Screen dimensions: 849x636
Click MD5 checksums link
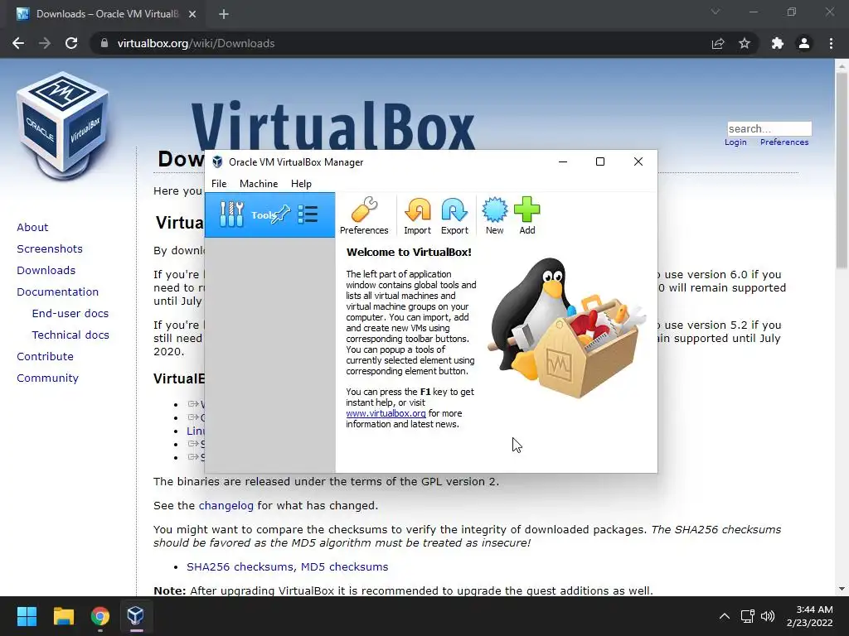point(344,566)
